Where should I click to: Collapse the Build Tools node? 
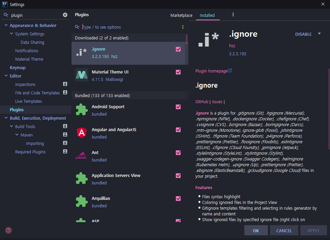click(11, 126)
